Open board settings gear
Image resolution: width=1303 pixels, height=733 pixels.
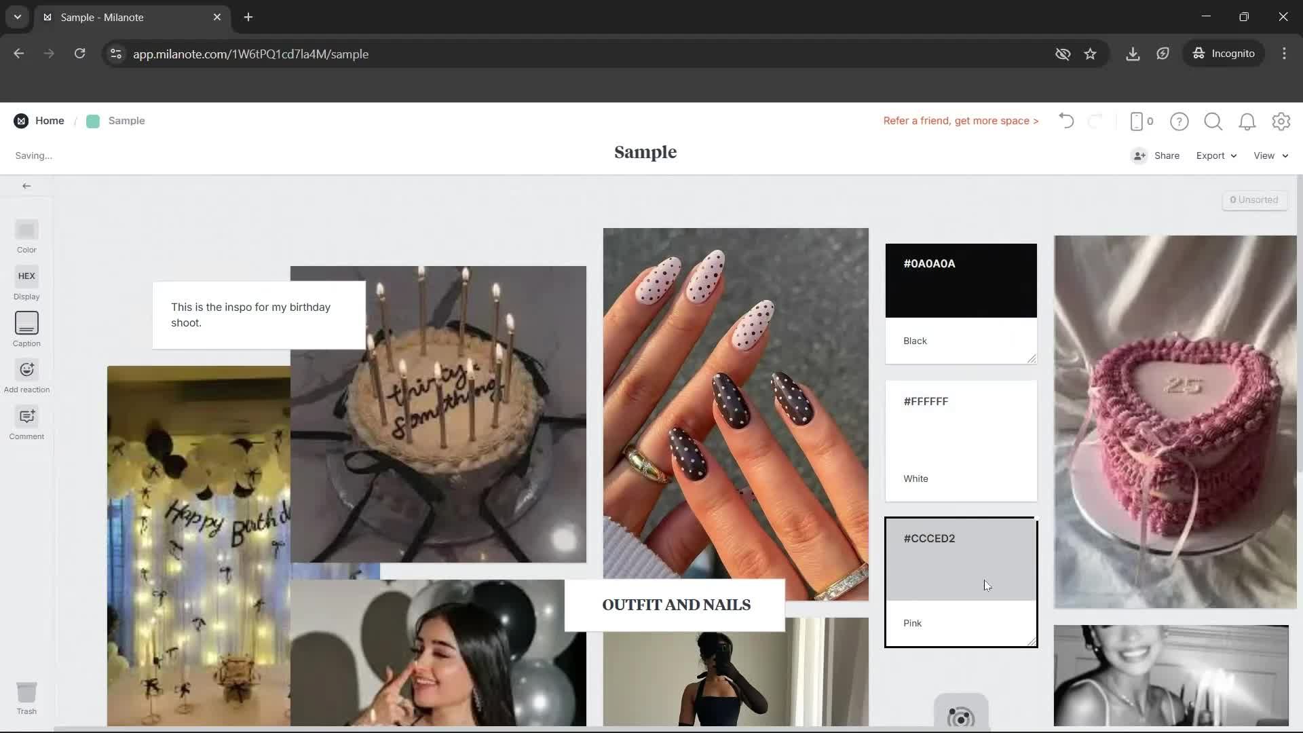[x=1282, y=121]
